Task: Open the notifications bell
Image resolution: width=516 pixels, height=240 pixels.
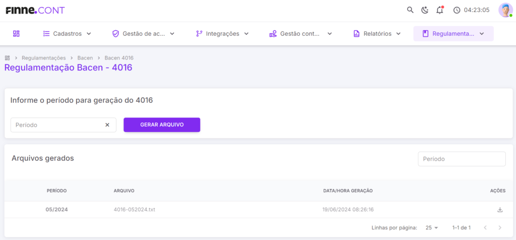Action: (439, 10)
